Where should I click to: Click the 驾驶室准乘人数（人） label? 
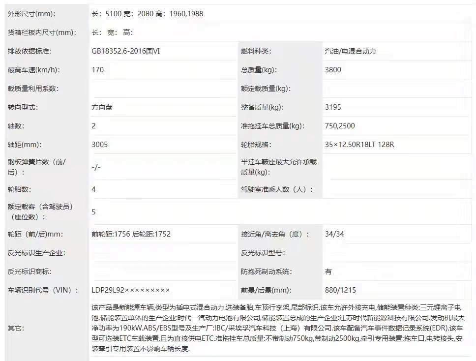tap(276, 189)
